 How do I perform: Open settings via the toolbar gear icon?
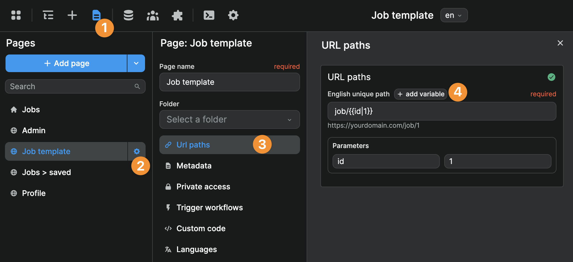coord(233,15)
